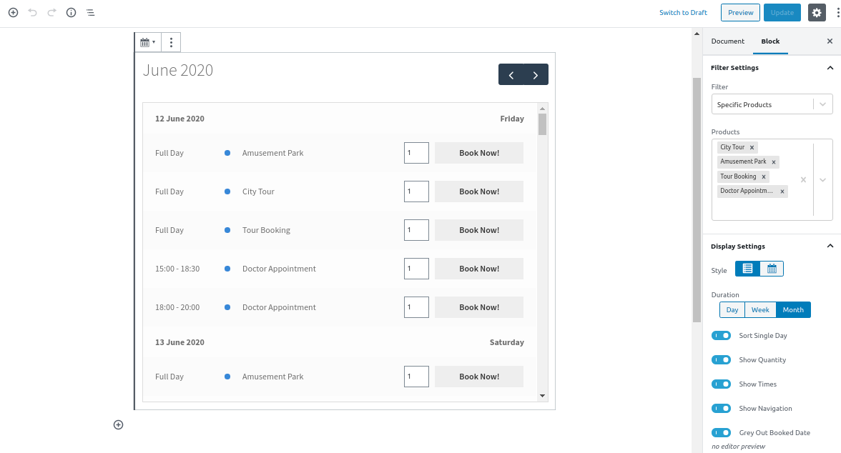Book Now for 13 June Amusement Park
The height and width of the screenshot is (453, 841).
479,377
